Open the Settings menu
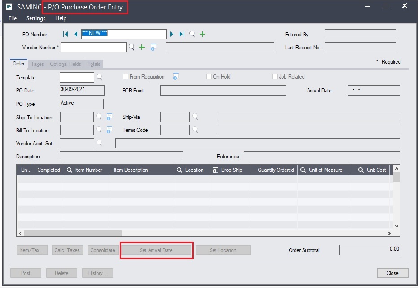Viewport: 418px width, 288px height. [x=36, y=18]
